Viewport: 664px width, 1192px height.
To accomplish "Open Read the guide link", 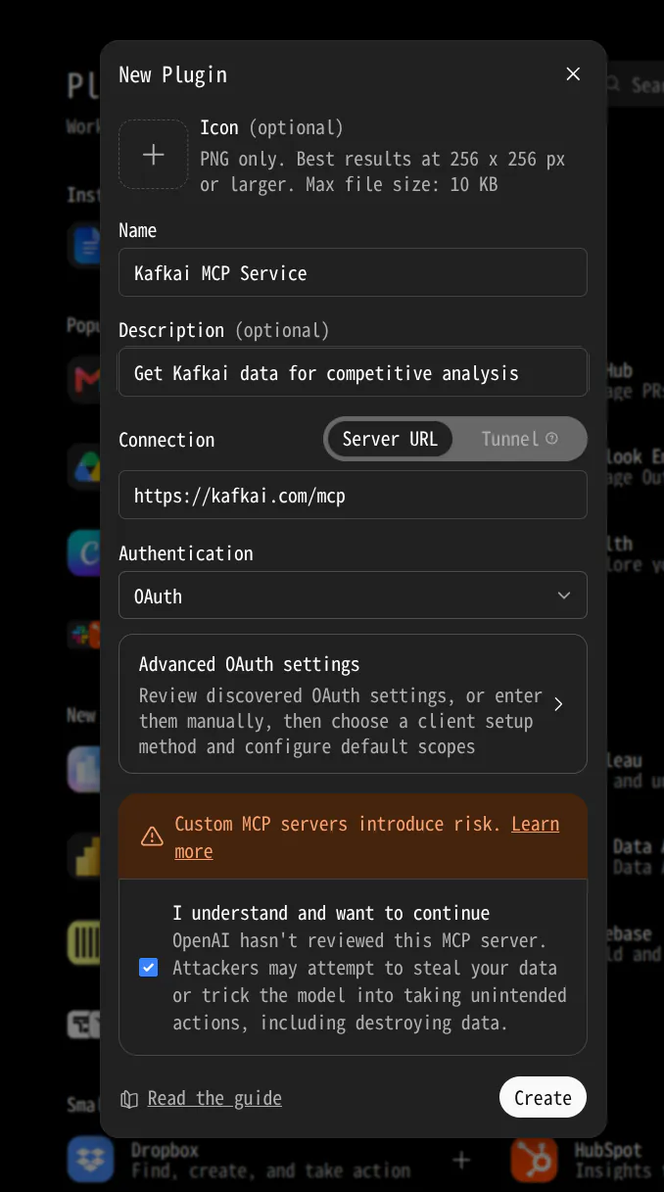I will 214,1098.
